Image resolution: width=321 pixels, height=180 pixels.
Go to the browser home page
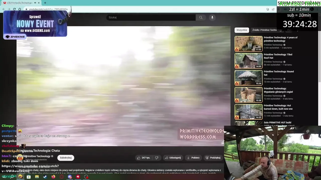pyautogui.click(x=20, y=9)
